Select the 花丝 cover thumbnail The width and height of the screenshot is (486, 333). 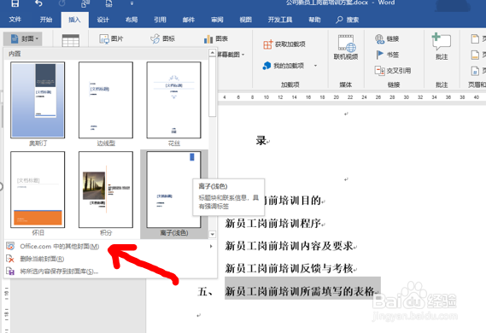point(174,100)
